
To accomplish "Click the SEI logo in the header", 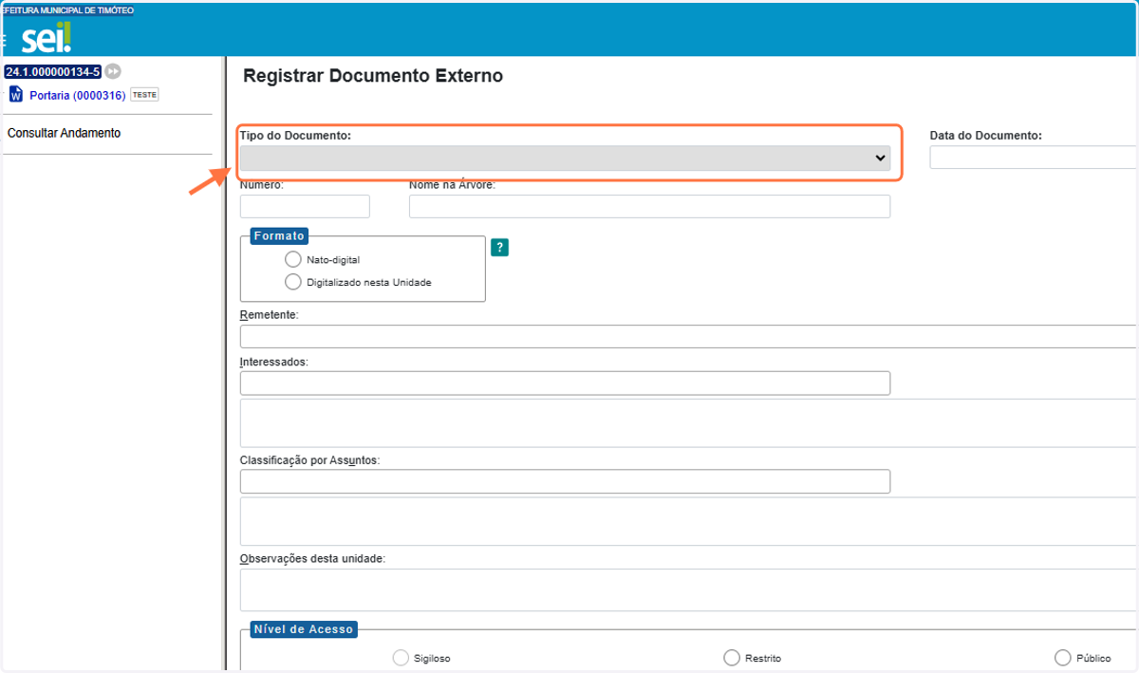I will (47, 38).
